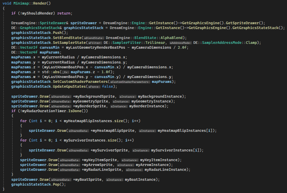Viewport: 287px width, 193px height.
Task: Select the myRadarLineSprite argument
Action: (102, 170)
